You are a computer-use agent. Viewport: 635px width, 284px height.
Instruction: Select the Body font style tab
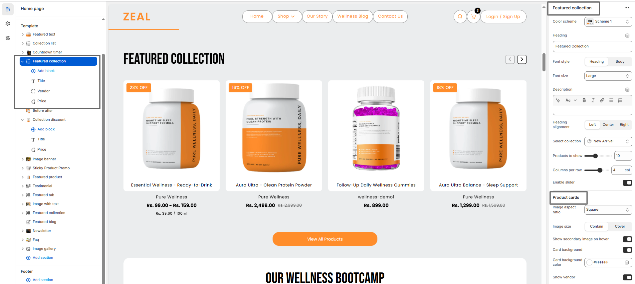pos(620,61)
